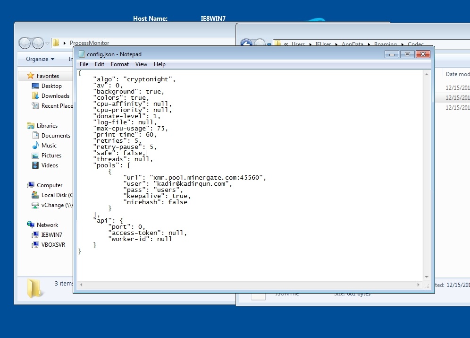Click the Notepad vertical scrollbar down arrow

(x=427, y=277)
